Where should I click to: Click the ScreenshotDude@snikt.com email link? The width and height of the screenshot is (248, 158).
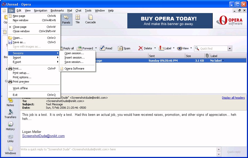[x=43, y=136]
